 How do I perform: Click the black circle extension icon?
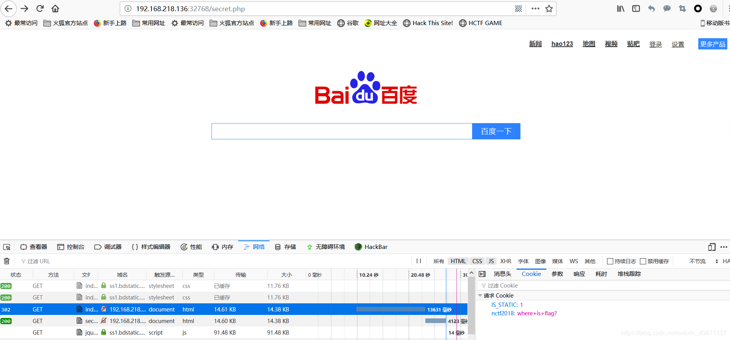pyautogui.click(x=698, y=8)
